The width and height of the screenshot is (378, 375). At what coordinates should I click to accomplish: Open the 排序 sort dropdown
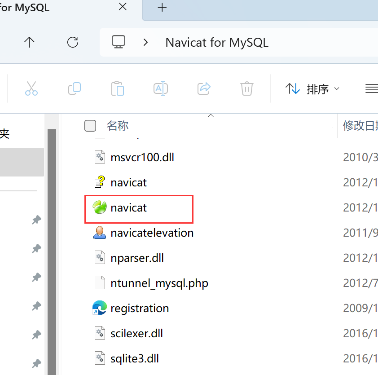click(312, 89)
